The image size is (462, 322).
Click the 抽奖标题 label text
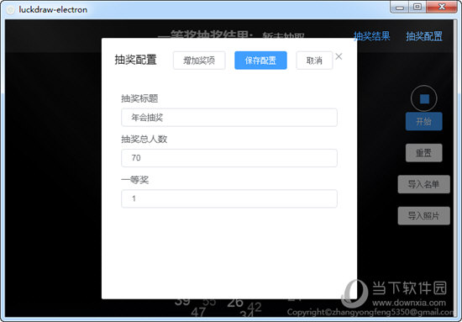tap(139, 98)
